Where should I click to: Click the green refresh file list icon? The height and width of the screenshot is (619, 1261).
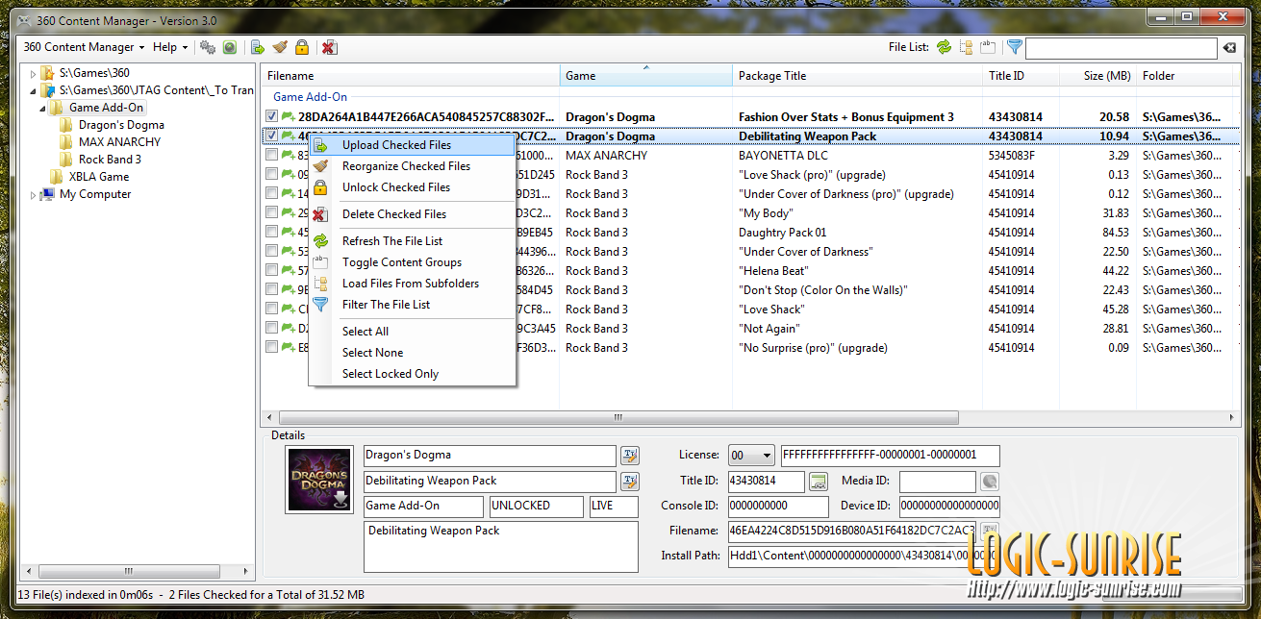pos(944,47)
